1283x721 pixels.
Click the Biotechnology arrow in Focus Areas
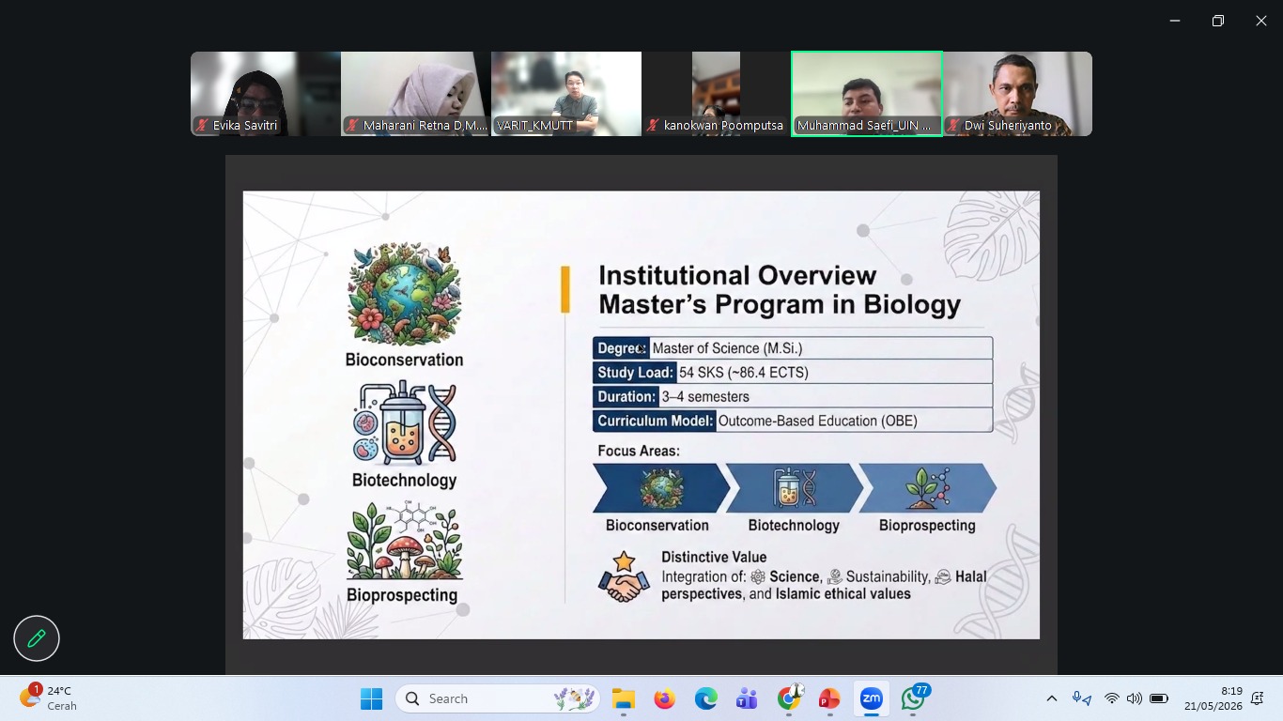pos(795,487)
